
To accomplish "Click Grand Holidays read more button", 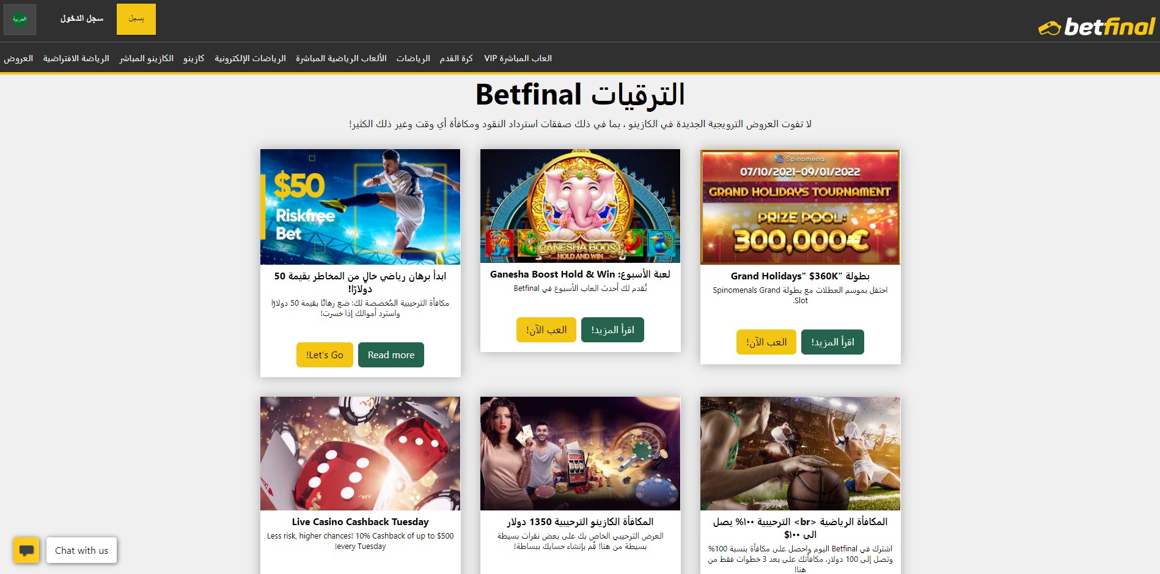I will pyautogui.click(x=832, y=342).
